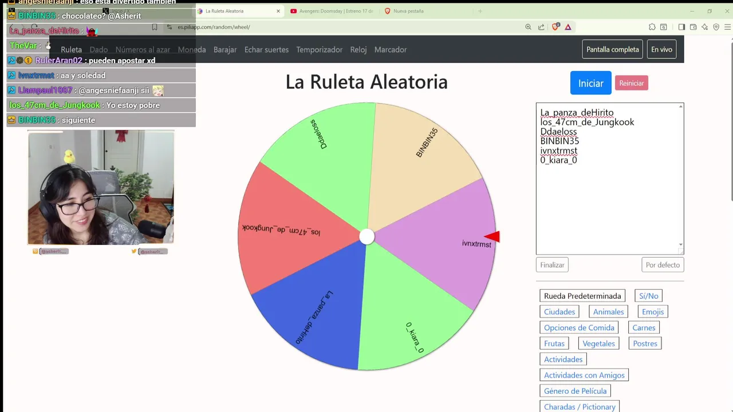Load the Opciones de Comida preset
Viewport: 733px width, 412px height.
(x=579, y=328)
